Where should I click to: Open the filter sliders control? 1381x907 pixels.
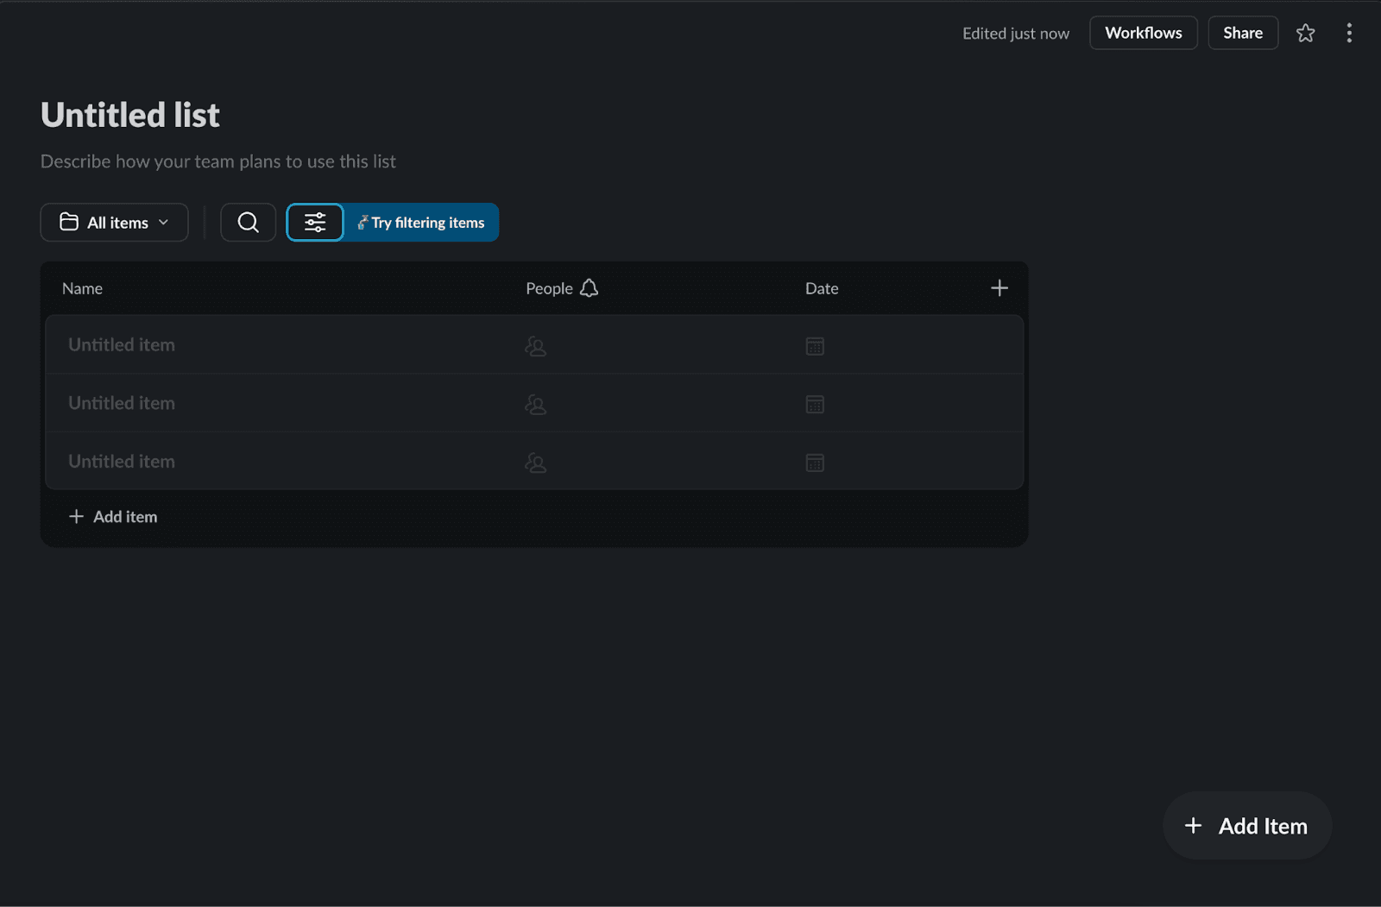click(315, 223)
